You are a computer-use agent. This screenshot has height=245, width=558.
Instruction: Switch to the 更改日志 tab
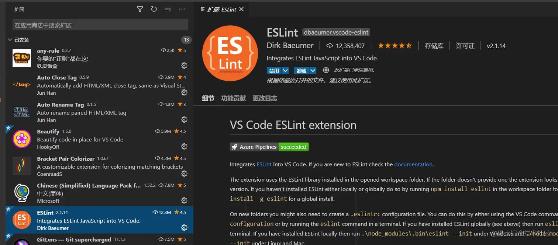pyautogui.click(x=265, y=98)
